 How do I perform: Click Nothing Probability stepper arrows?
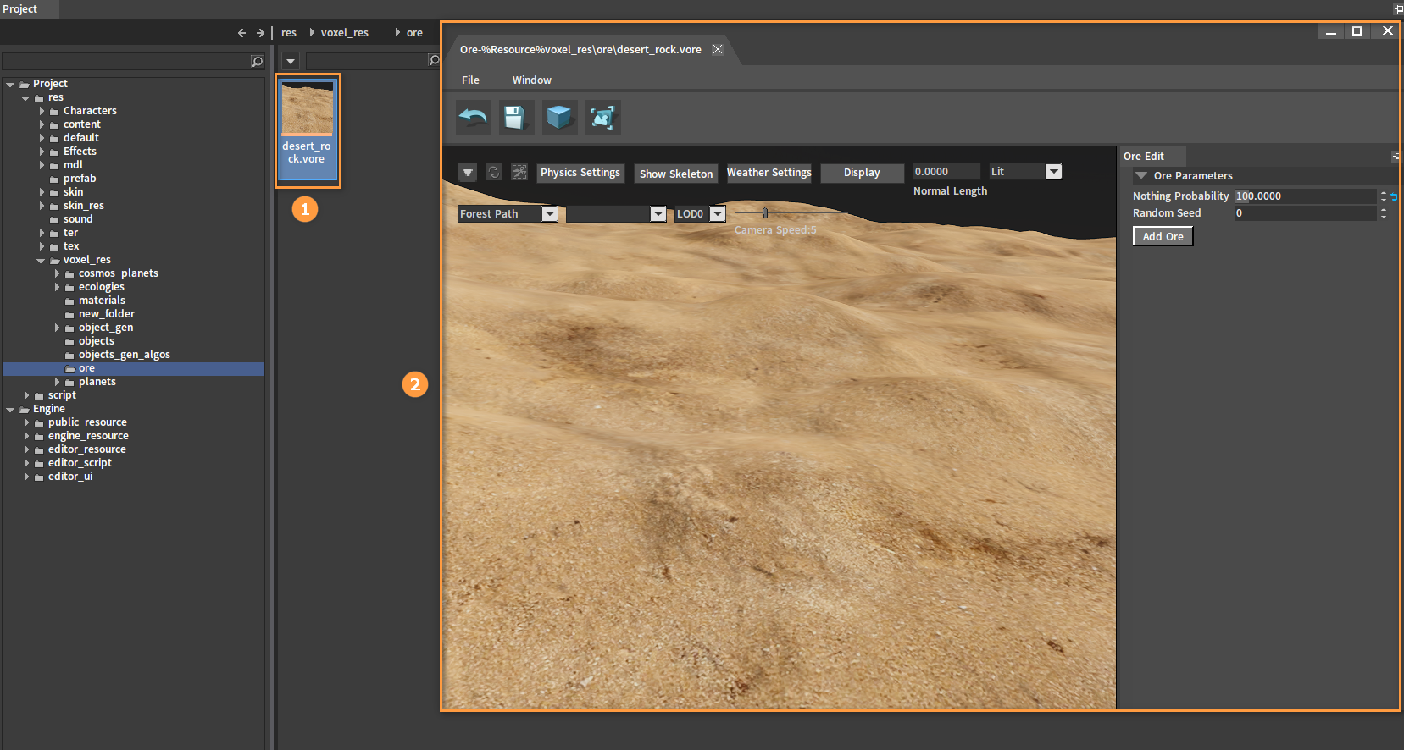point(1384,196)
